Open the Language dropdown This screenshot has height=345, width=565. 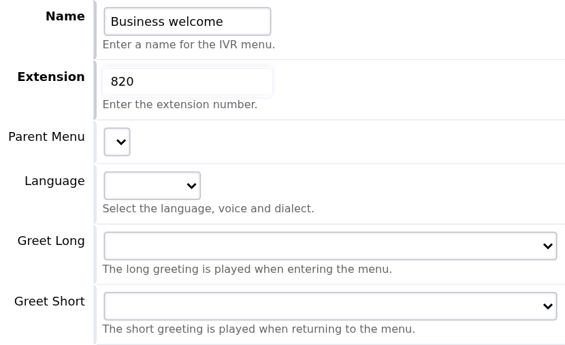coord(152,186)
